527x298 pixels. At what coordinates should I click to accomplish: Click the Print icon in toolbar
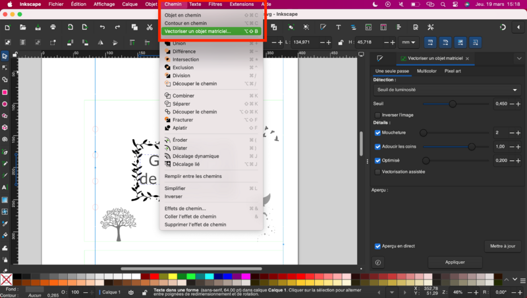pos(54,27)
